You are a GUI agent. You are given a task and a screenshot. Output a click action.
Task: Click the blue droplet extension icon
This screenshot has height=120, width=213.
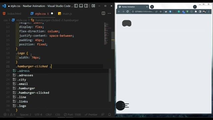170,12
